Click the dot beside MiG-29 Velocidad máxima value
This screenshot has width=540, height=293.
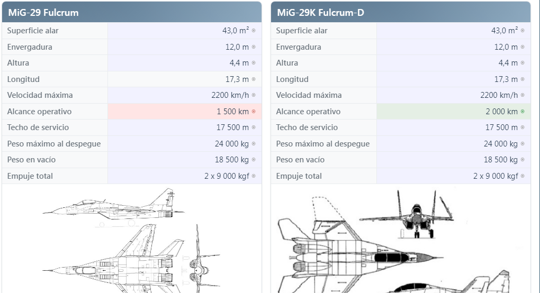coord(254,95)
